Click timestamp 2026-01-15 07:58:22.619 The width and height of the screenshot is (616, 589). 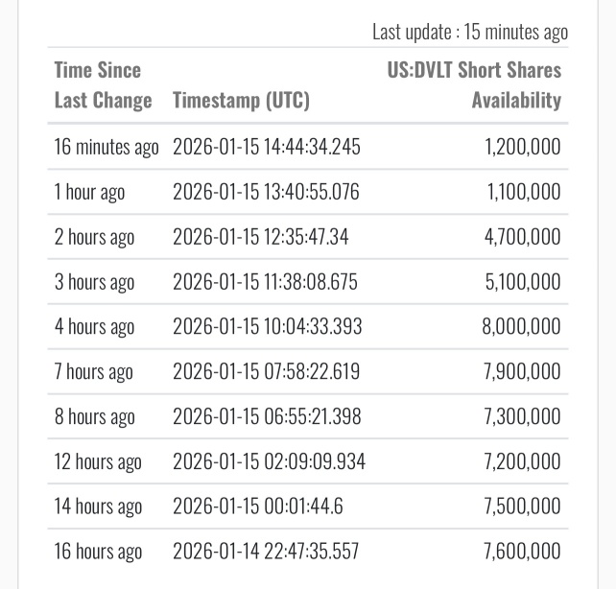(x=266, y=371)
